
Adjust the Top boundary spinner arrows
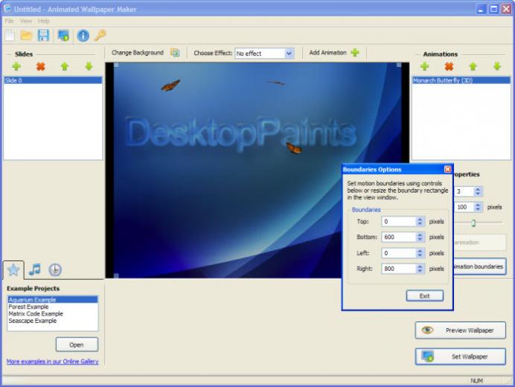(x=420, y=221)
